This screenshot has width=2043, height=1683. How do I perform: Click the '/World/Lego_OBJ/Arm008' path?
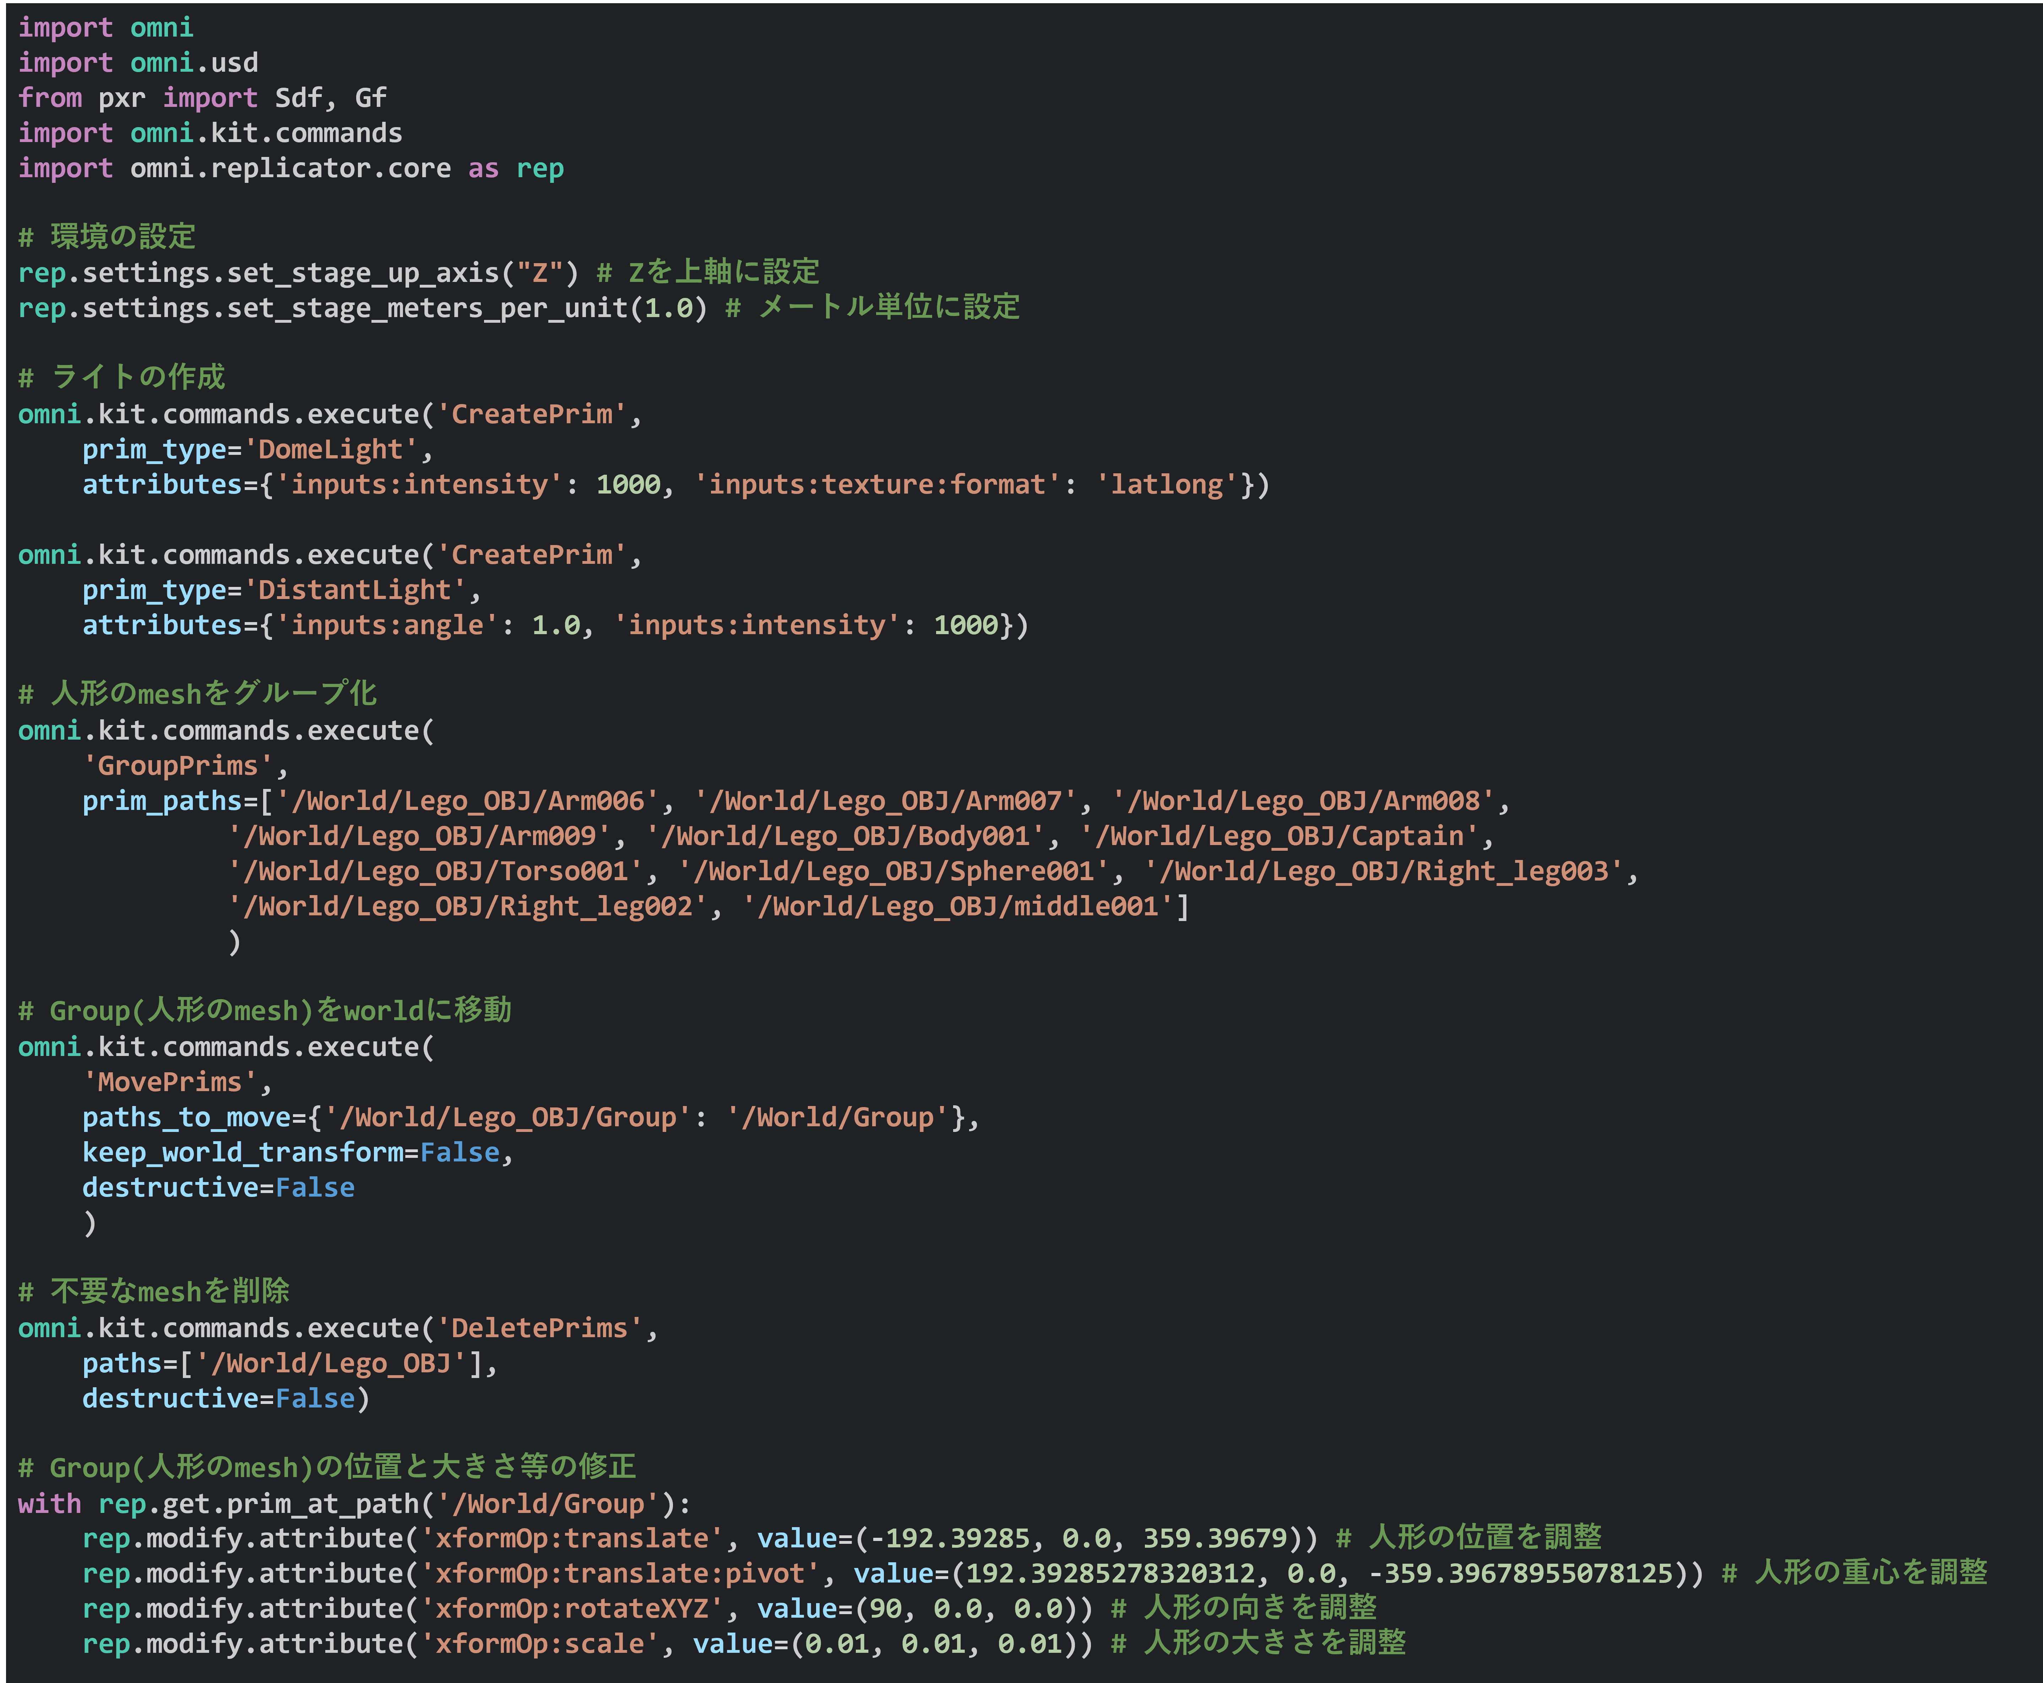point(1304,801)
